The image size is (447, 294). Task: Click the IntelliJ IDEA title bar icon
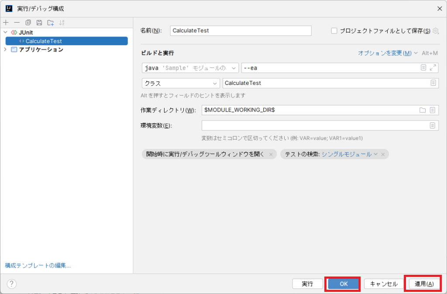[x=9, y=9]
